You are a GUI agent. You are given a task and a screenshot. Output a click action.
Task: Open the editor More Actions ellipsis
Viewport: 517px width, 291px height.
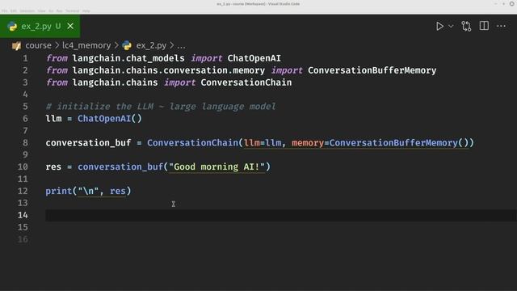[x=501, y=26]
